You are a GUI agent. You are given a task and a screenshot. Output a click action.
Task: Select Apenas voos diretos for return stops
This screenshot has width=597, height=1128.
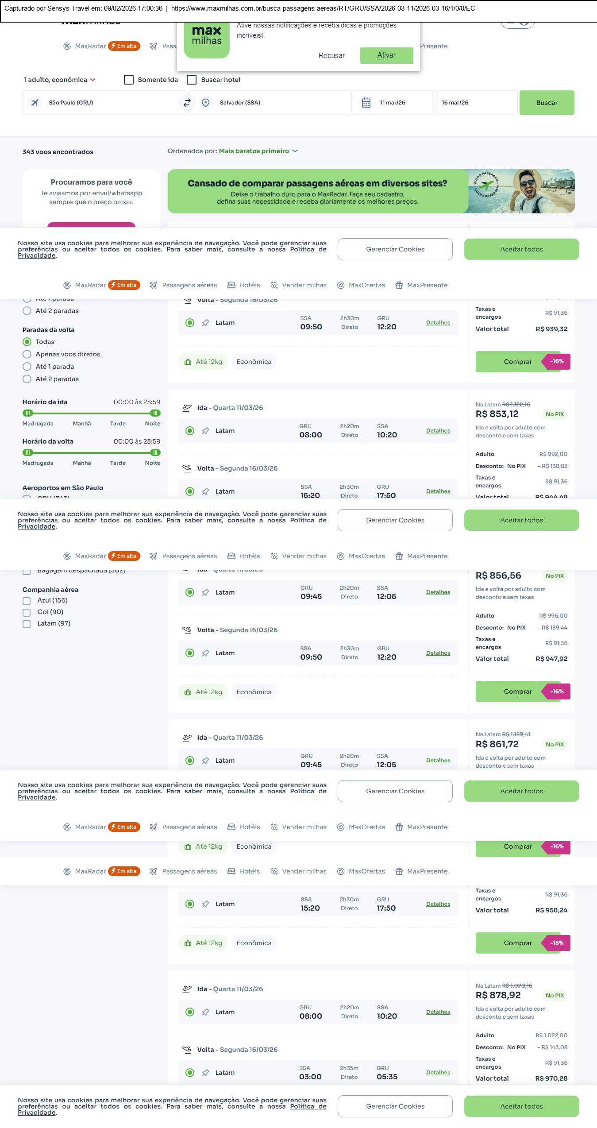click(27, 354)
